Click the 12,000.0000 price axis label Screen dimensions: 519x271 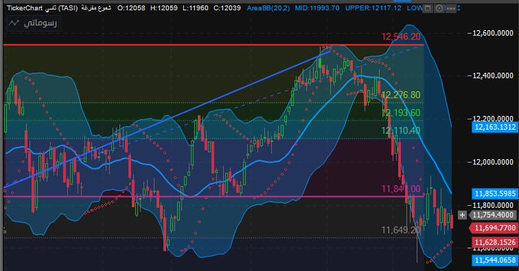click(492, 162)
